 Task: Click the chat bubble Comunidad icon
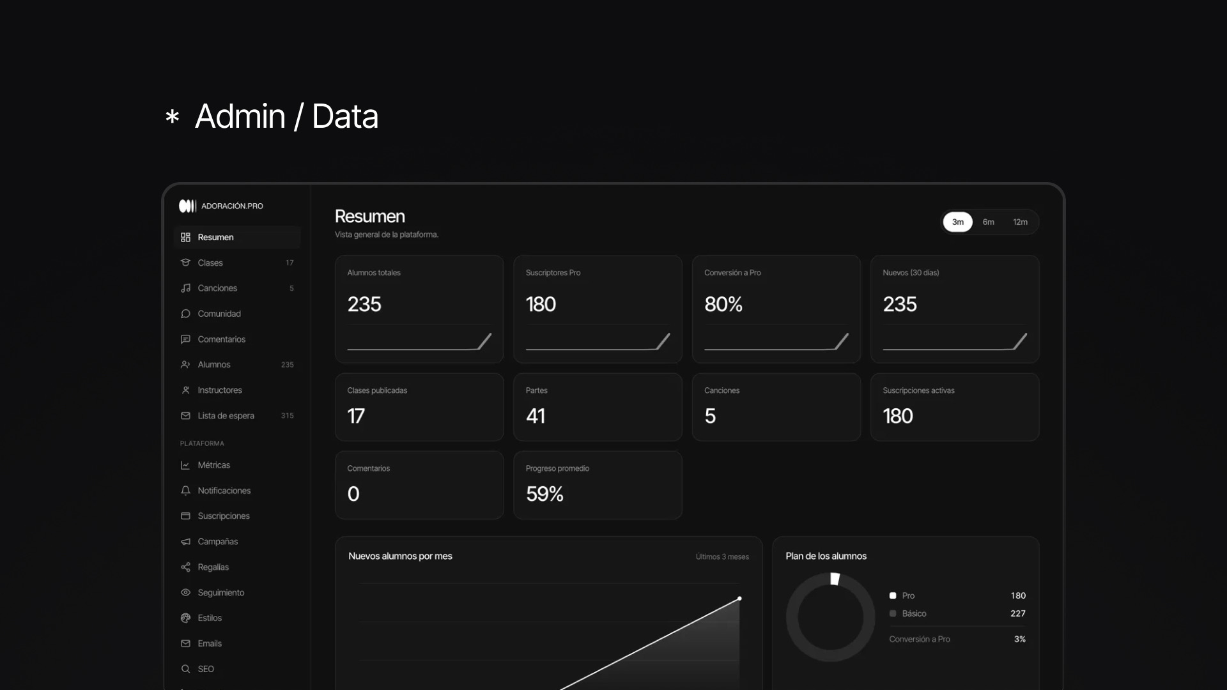tap(185, 314)
